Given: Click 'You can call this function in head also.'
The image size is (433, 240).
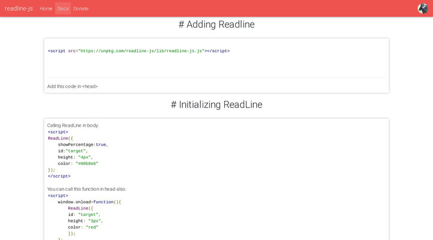Looking at the screenshot, I should 87,189.
